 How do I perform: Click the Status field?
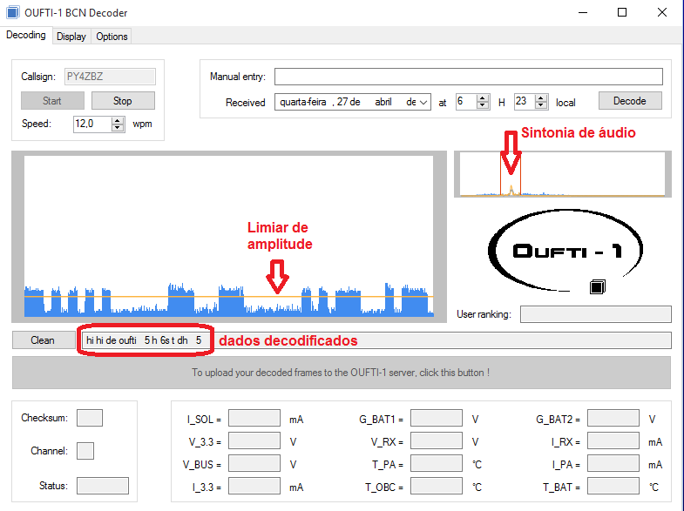coord(103,486)
